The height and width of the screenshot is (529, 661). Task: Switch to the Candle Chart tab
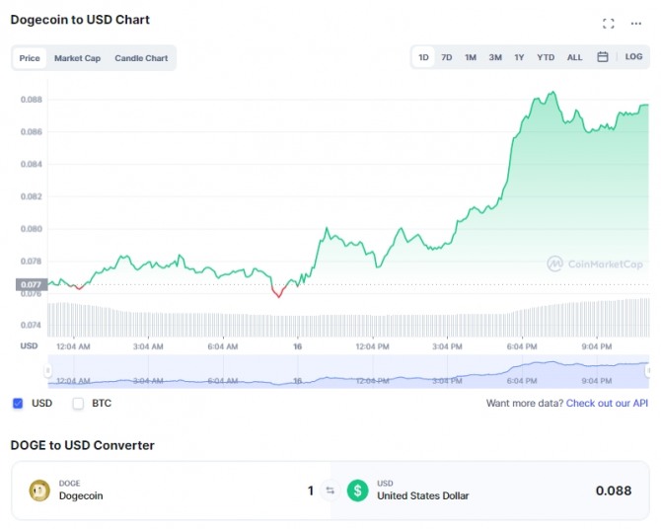click(141, 58)
